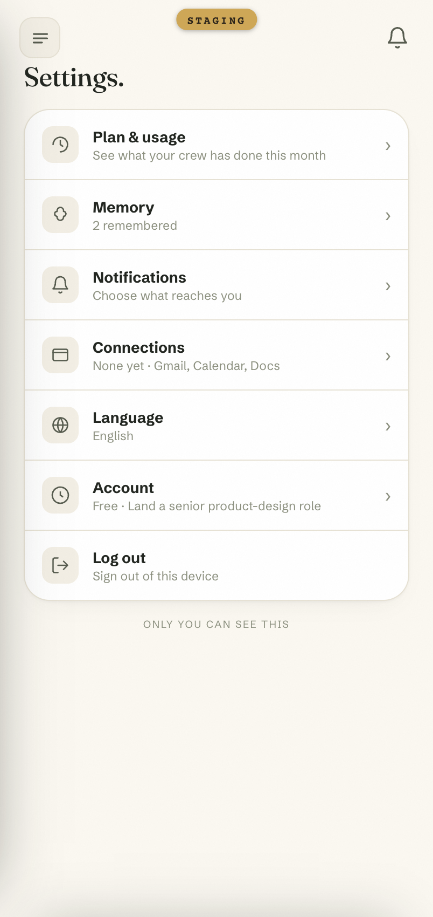
Task: Tap the Plan & usage history icon
Action: pyautogui.click(x=60, y=145)
